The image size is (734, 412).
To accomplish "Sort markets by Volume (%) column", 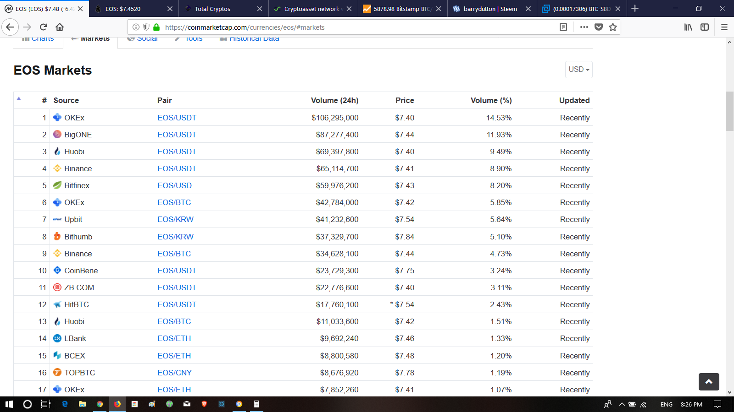I will pyautogui.click(x=491, y=100).
